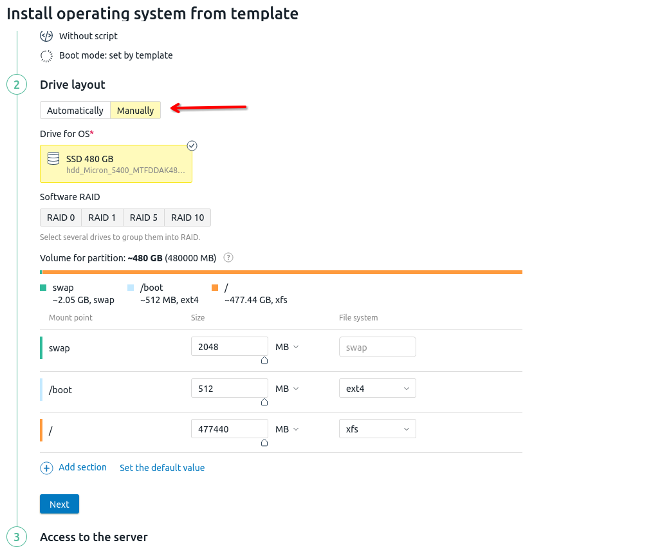Viewport: 671px width, 556px height.
Task: Click the step 2 Drive layout circle
Action: click(x=17, y=84)
